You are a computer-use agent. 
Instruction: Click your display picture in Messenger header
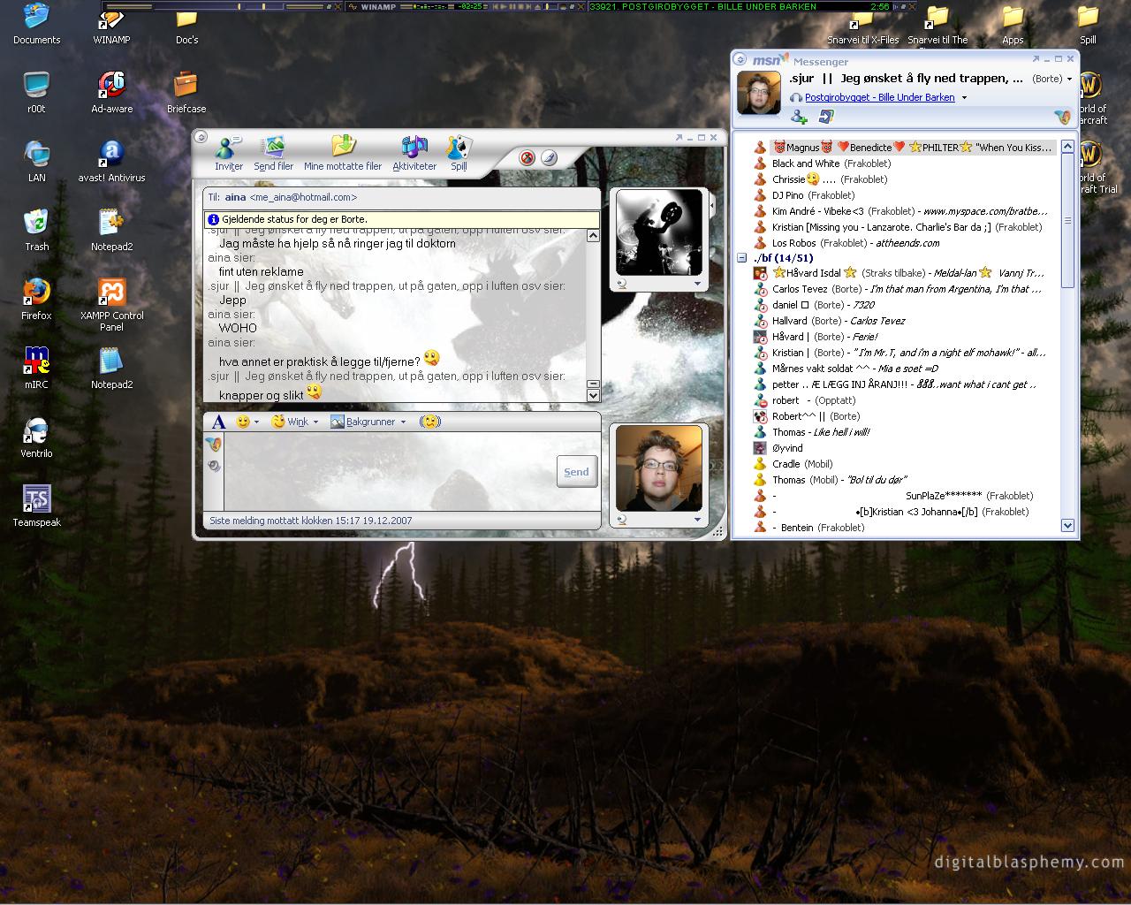pos(759,94)
